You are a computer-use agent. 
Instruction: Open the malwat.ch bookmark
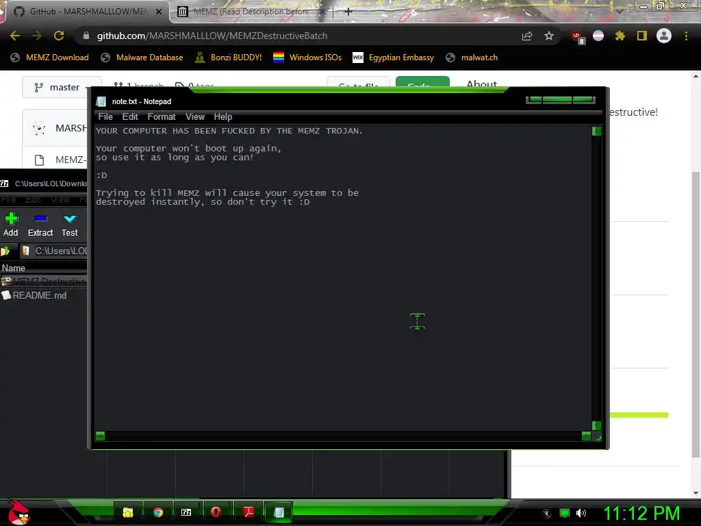pyautogui.click(x=472, y=58)
